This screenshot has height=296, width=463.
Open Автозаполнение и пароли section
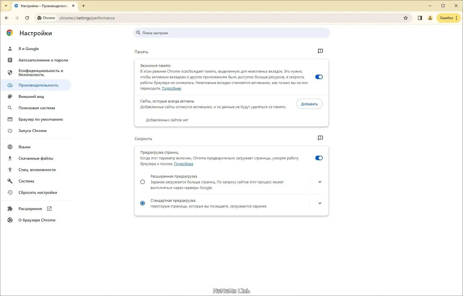36,60
